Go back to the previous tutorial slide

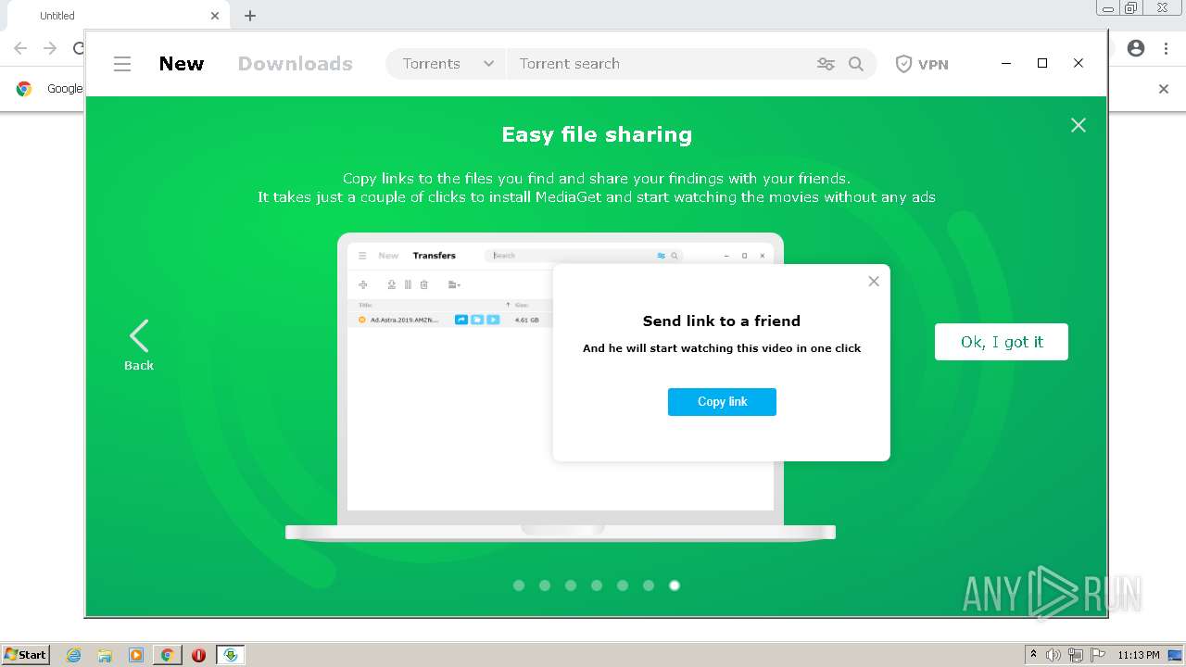tap(139, 346)
